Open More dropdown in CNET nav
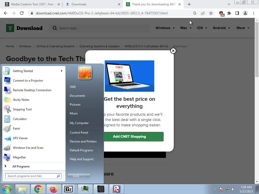 point(243,28)
